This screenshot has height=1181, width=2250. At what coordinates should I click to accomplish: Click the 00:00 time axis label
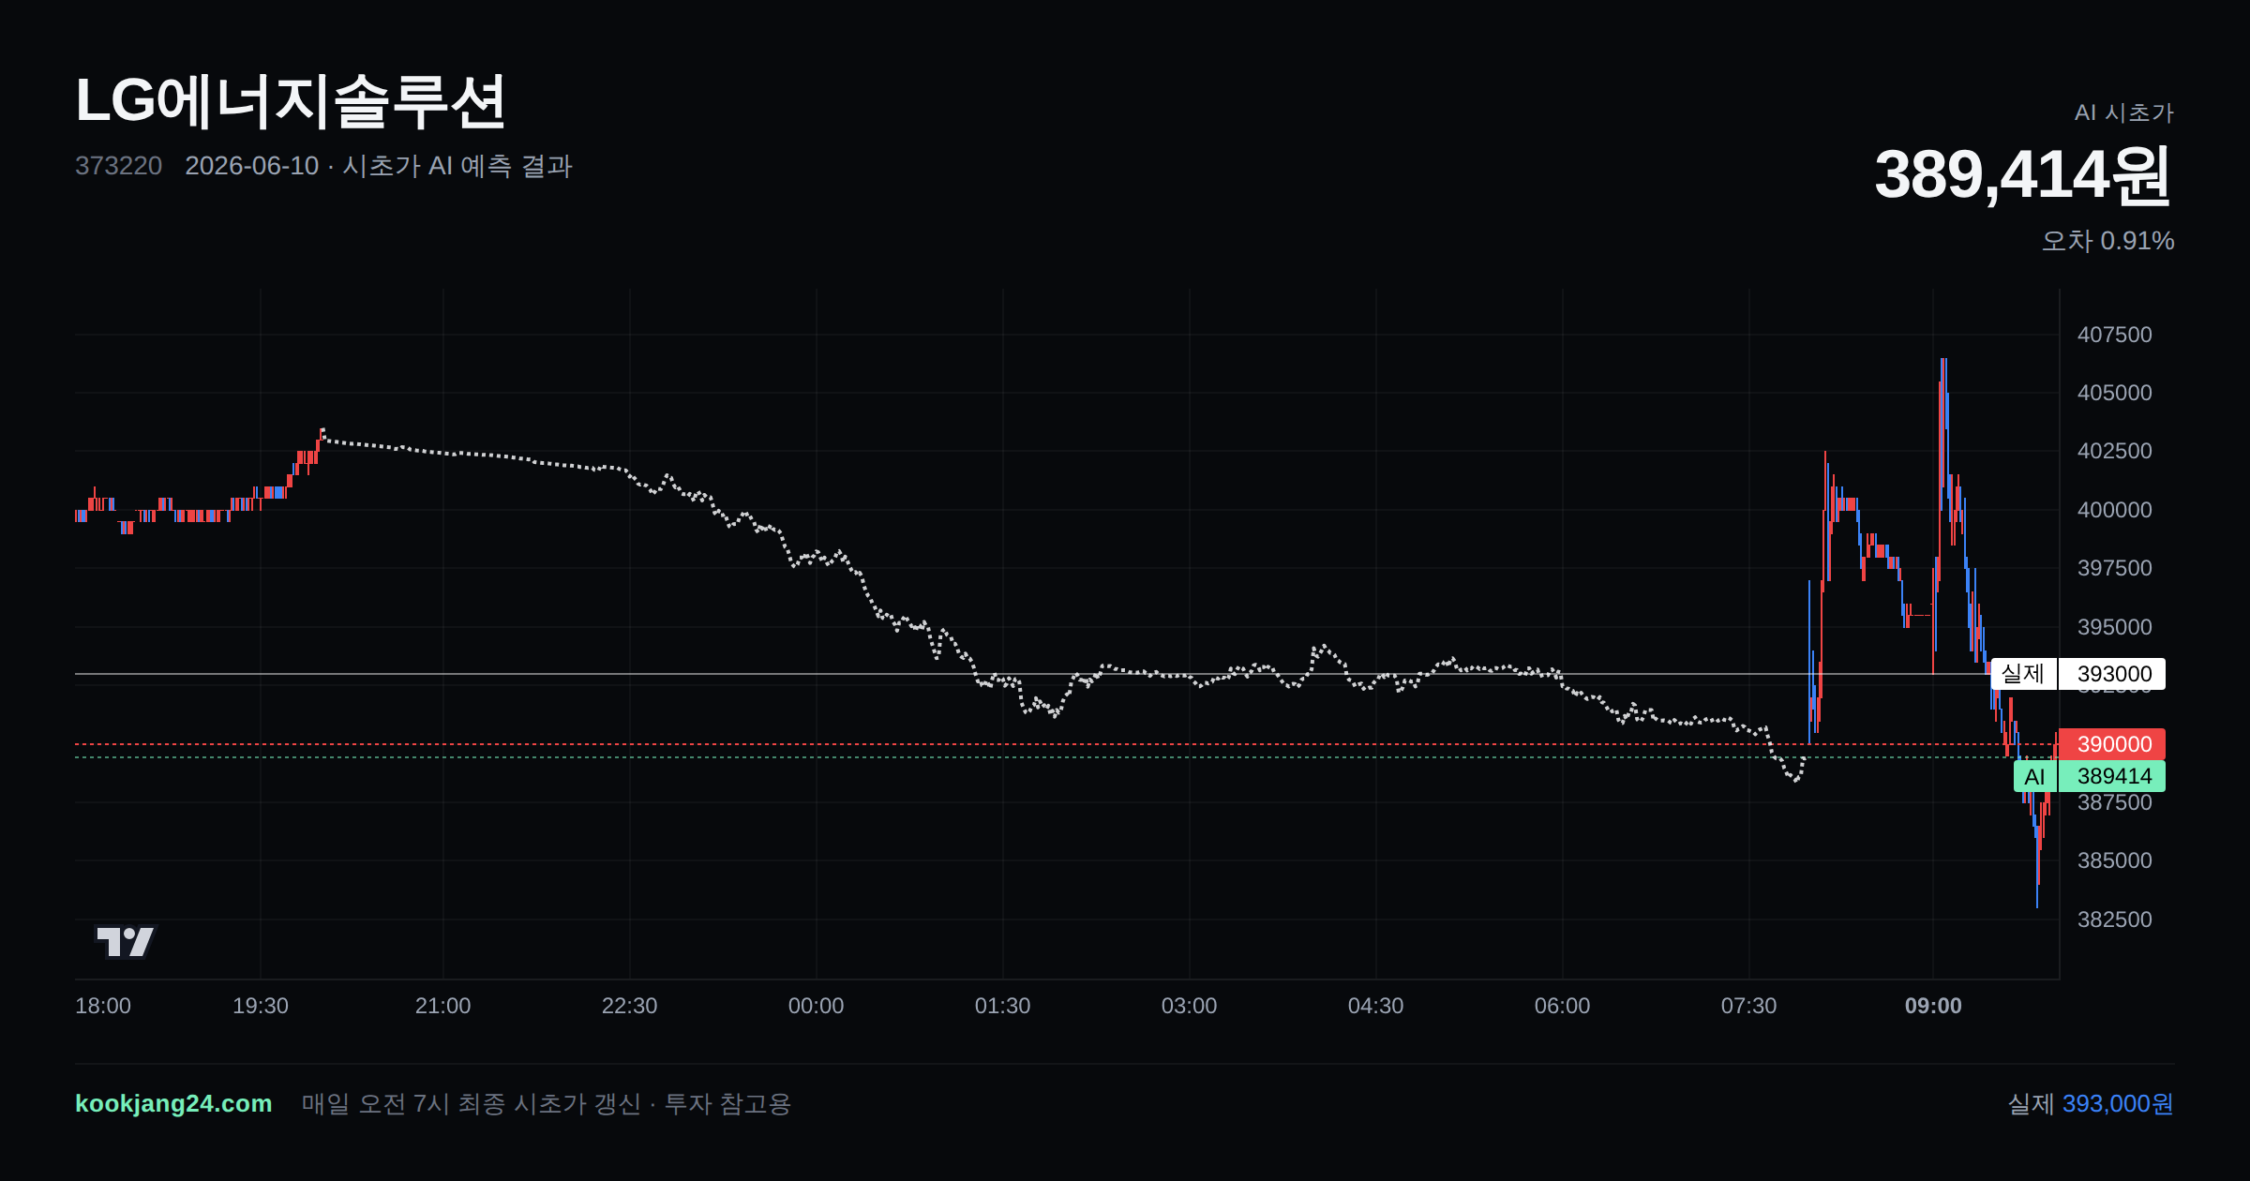click(817, 1006)
